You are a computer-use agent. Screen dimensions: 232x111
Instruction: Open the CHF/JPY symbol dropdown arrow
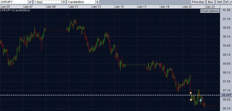point(30,2)
